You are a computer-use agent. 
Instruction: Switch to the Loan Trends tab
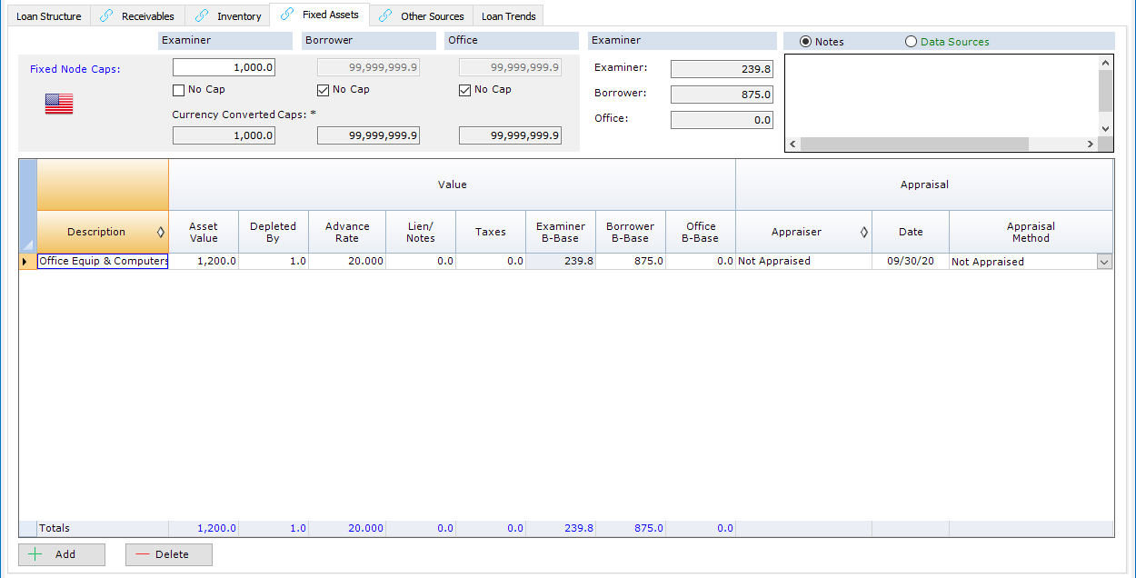508,15
